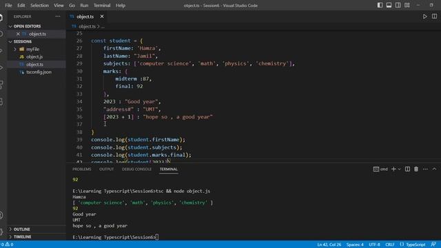Screen dimensions: 441x248
Task: Open the new terminal launch profile dropdown
Action: click(x=399, y=169)
